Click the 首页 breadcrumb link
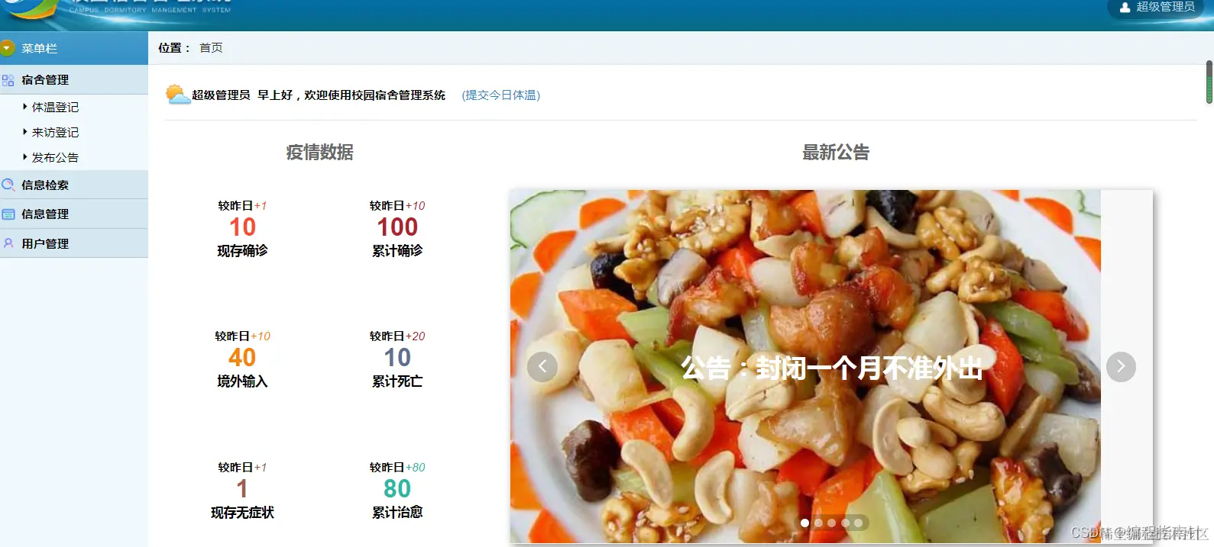This screenshot has width=1214, height=547. tap(211, 48)
